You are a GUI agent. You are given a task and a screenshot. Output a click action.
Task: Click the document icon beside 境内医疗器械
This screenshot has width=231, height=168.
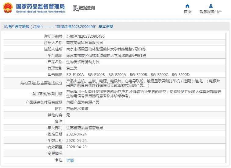pos(5,26)
